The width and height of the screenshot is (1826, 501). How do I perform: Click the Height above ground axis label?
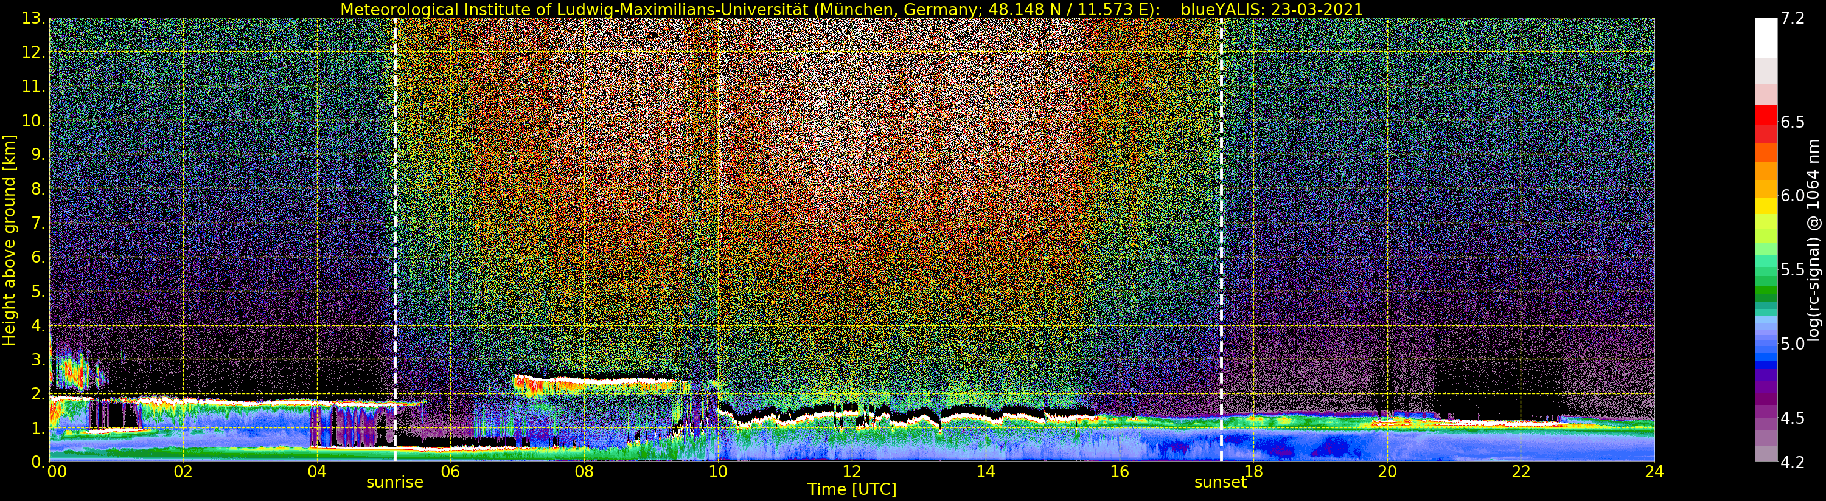click(x=9, y=240)
